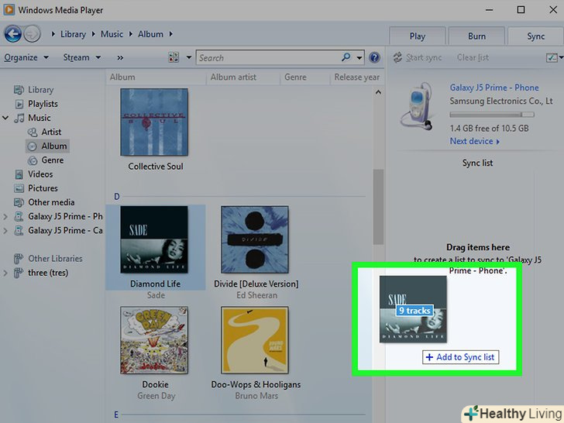This screenshot has height=423, width=564.
Task: Click the Playlists icon in the sidebar
Action: [x=19, y=104]
